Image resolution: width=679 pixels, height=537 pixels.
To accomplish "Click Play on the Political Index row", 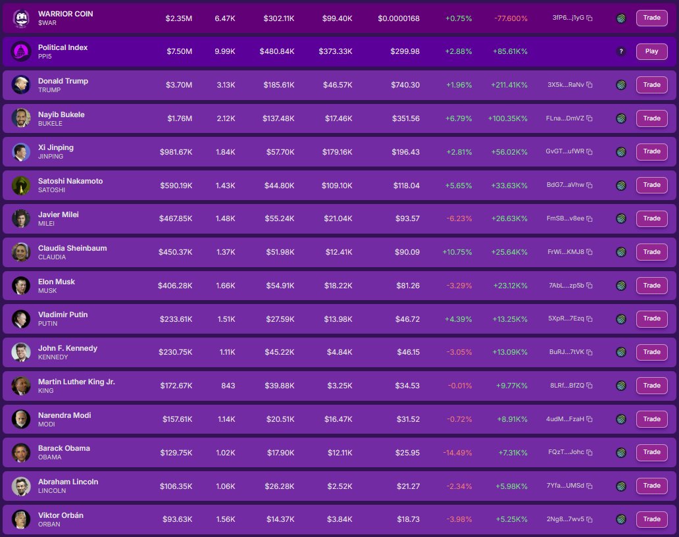I will click(652, 51).
